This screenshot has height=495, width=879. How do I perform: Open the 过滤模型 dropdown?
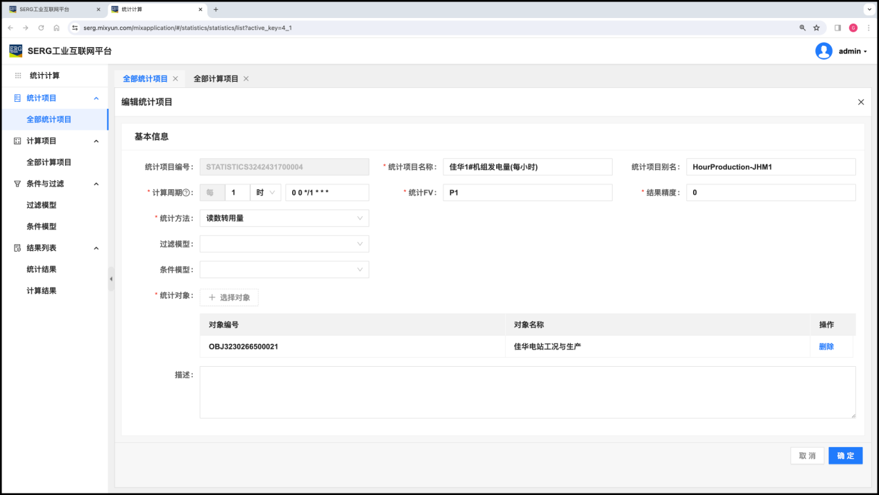point(284,244)
